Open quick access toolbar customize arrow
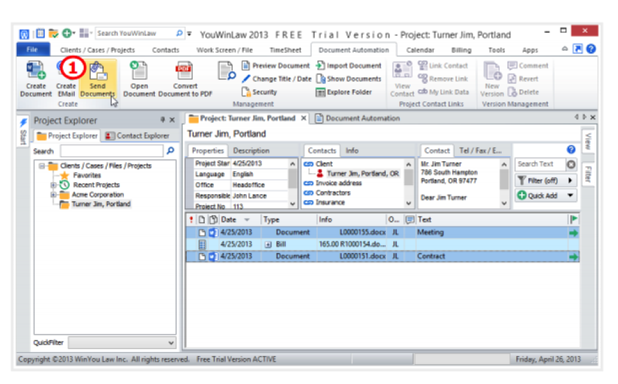The image size is (618, 384). [x=189, y=33]
